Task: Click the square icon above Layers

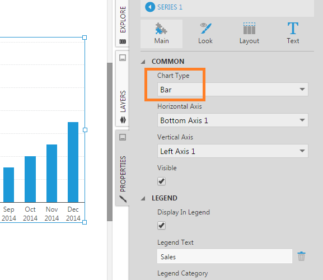Action: [123, 58]
